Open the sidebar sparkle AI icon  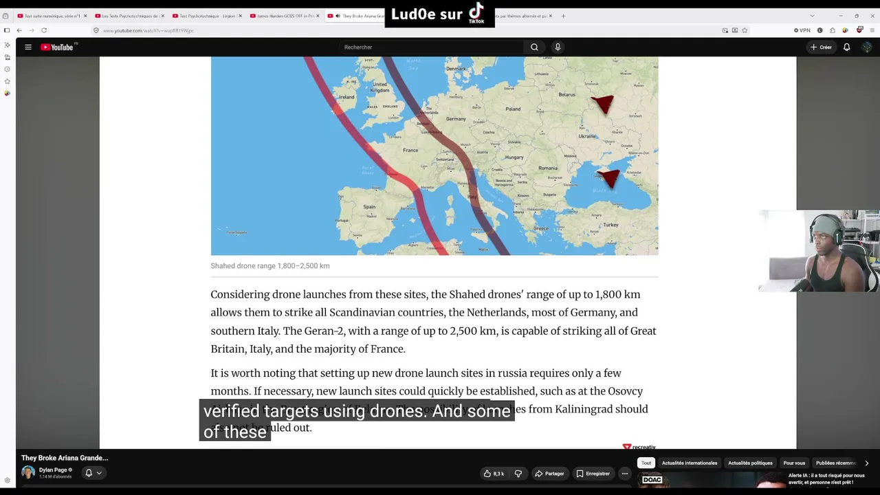coord(7,45)
